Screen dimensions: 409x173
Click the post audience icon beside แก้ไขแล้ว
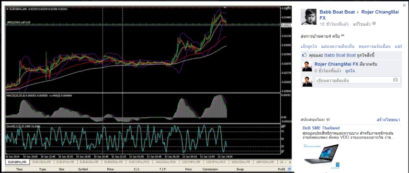[374, 24]
